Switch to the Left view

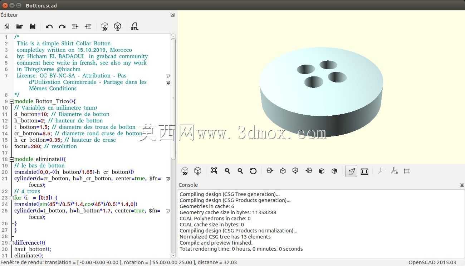point(309,171)
